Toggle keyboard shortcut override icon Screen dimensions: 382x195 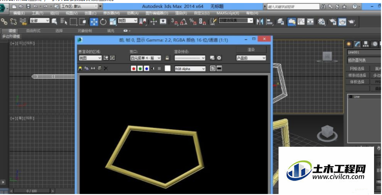click(x=163, y=22)
